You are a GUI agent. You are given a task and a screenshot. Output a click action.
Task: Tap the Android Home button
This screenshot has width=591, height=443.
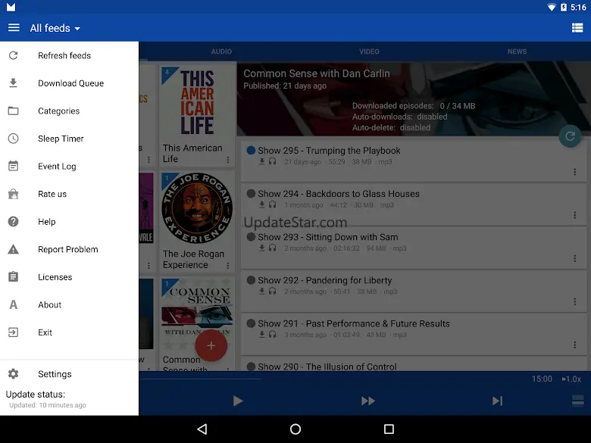(295, 429)
